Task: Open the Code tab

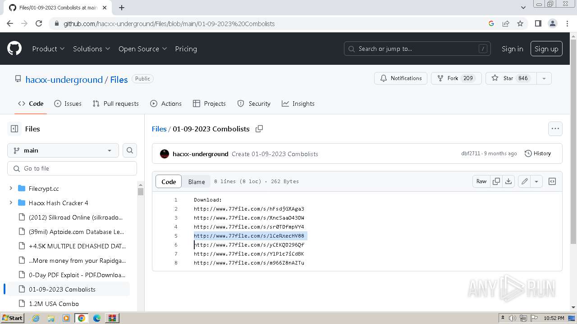Action: coord(31,103)
